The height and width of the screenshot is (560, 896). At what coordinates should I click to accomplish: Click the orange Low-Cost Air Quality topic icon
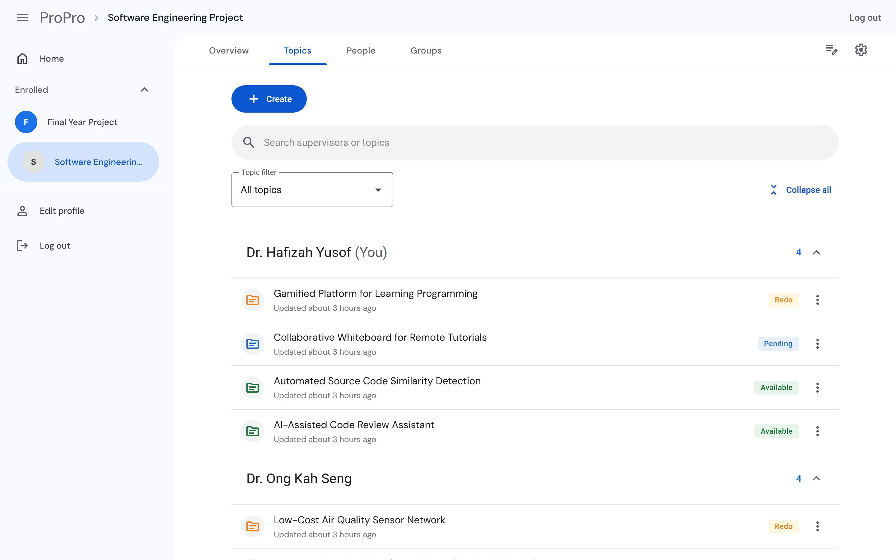[253, 526]
